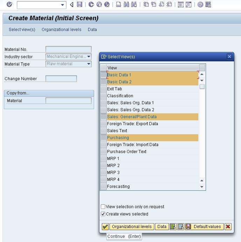Click Sales: General/Plant Data row
This screenshot has height=242, width=241.
[153, 117]
